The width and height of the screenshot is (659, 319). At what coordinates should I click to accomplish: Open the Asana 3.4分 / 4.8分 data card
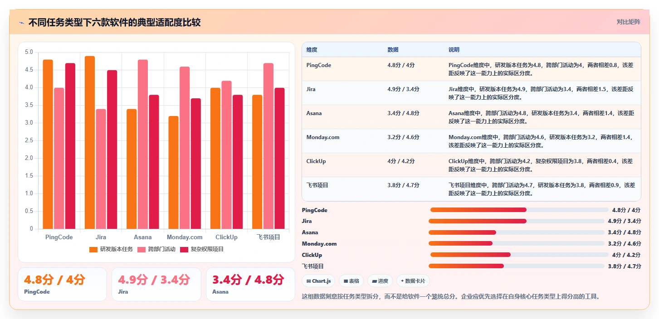(x=250, y=284)
